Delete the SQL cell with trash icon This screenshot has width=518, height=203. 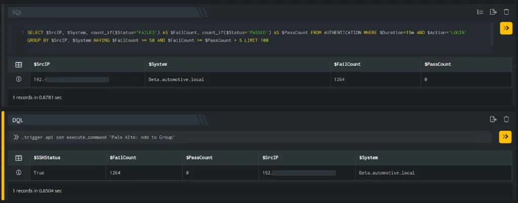[506, 12]
